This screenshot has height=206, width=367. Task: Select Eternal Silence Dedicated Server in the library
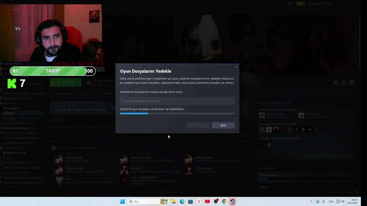(x=22, y=168)
